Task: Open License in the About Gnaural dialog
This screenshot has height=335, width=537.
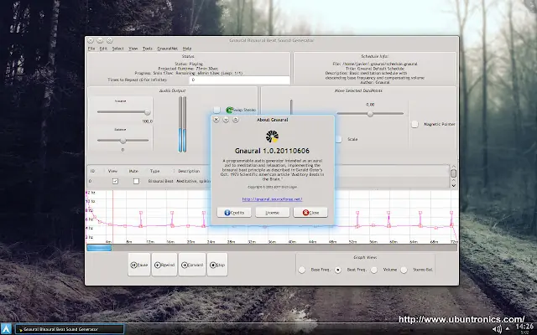Action: click(x=272, y=212)
